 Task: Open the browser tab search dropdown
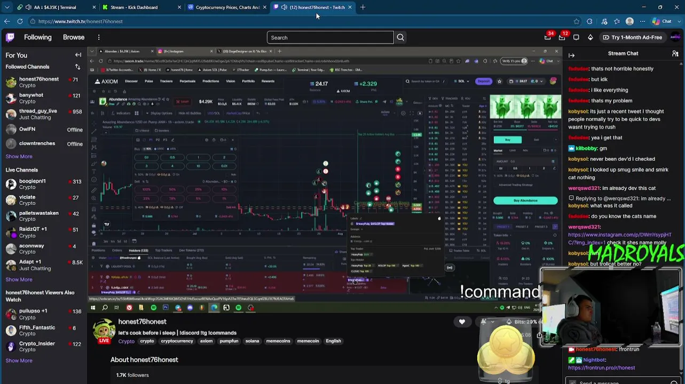(6, 7)
